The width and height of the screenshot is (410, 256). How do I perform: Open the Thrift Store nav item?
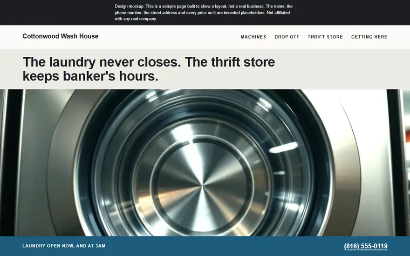[x=325, y=37]
